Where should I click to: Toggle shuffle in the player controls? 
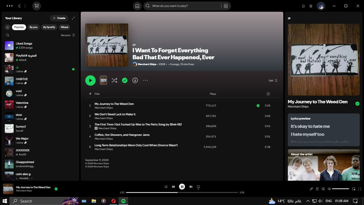coord(166,187)
